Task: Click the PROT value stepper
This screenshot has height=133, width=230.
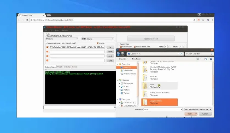Action: click(x=183, y=47)
